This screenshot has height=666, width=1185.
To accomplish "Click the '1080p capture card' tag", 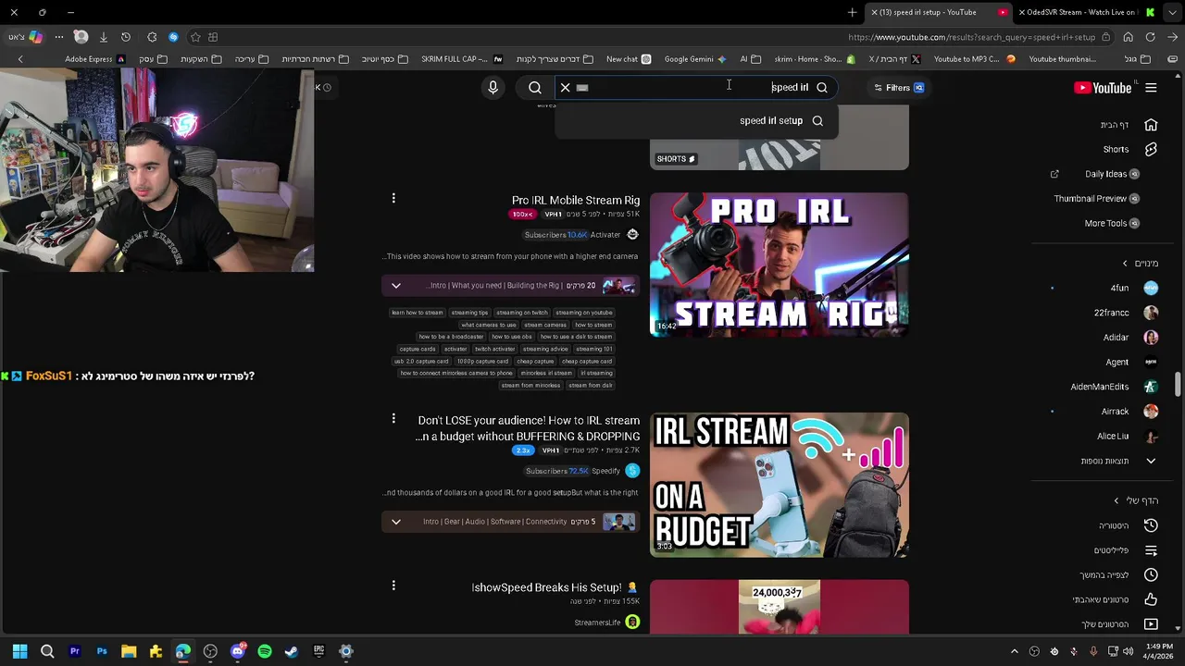I will point(481,362).
